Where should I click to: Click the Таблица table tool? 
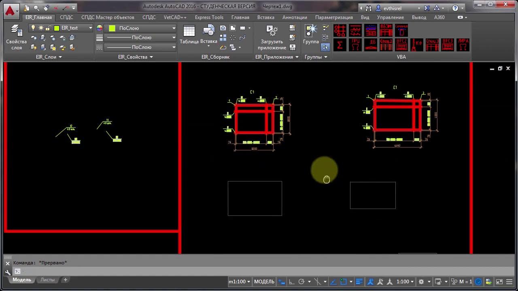[189, 35]
